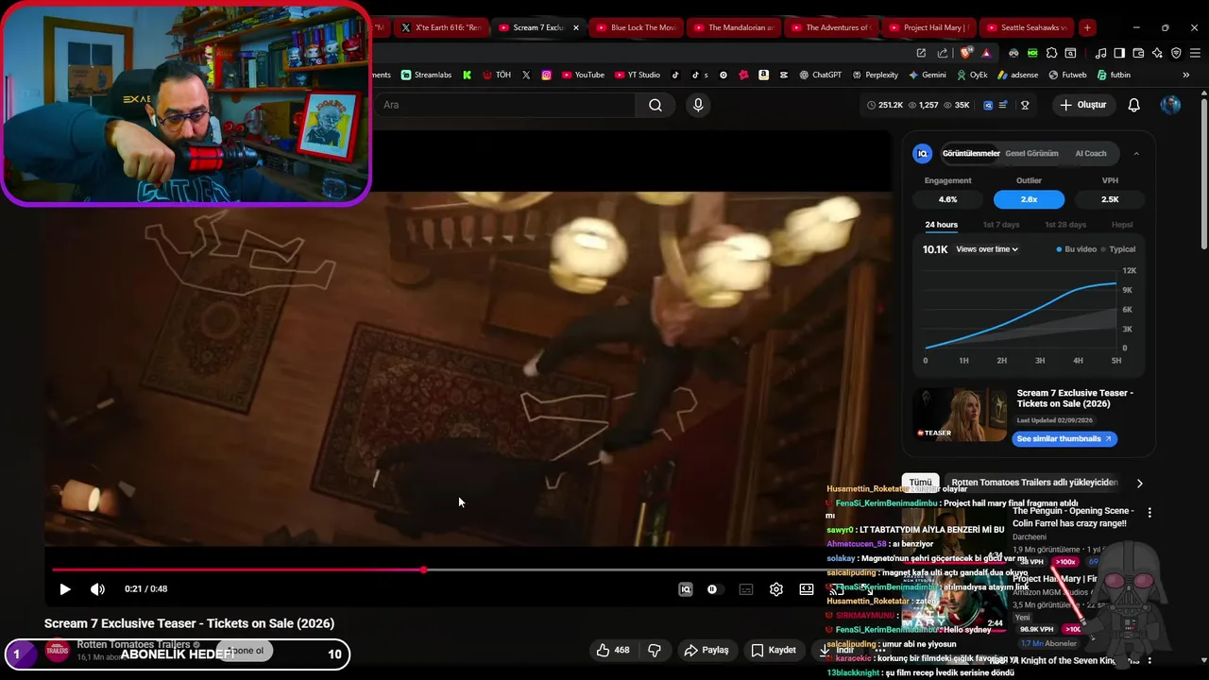Screen dimensions: 1209x680
Task: Click the Brave shields lion icon
Action: (965, 53)
